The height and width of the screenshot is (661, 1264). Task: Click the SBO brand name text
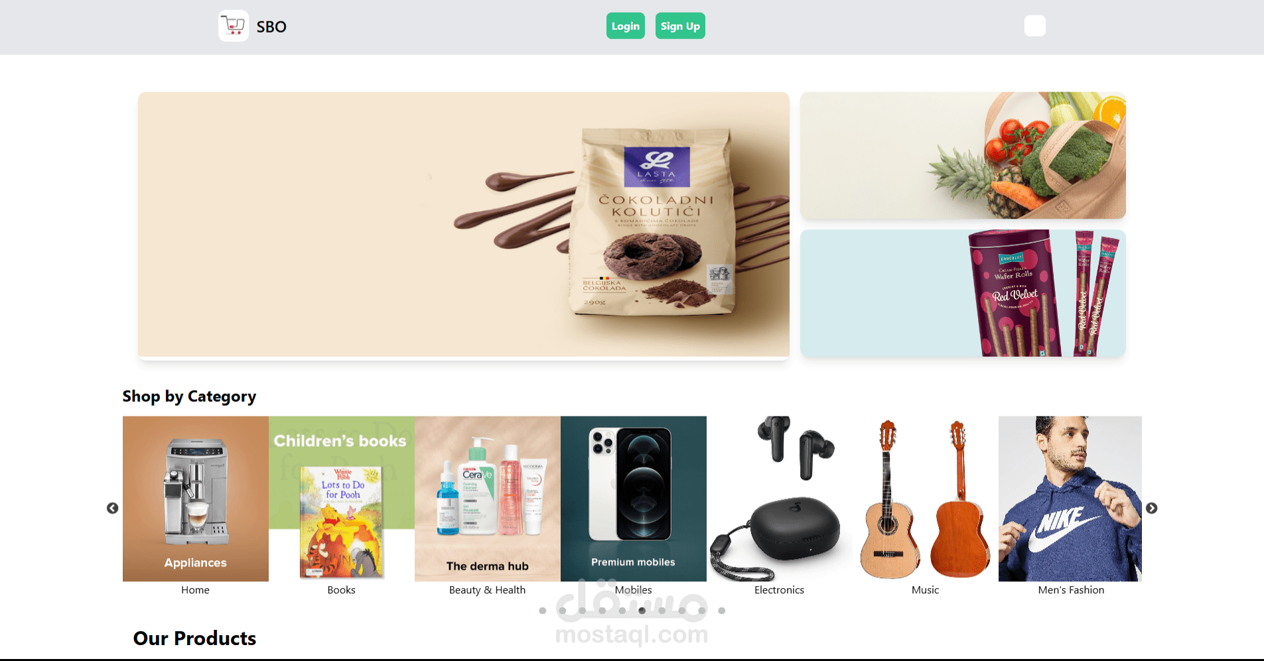click(x=271, y=27)
